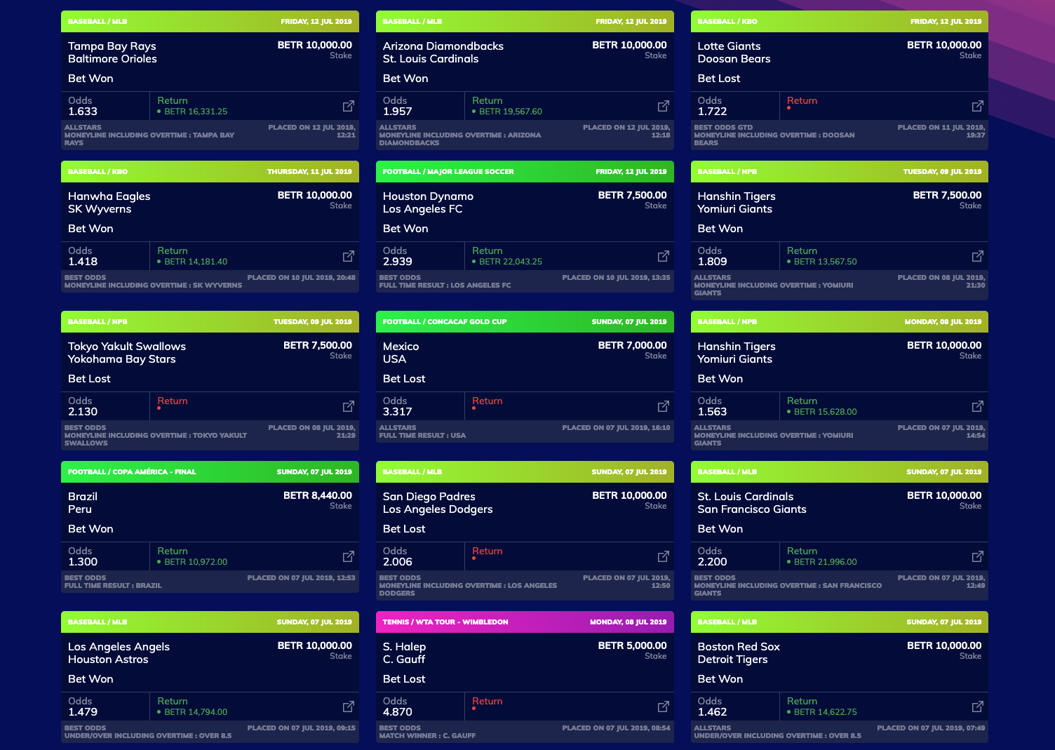Image resolution: width=1055 pixels, height=750 pixels.
Task: Select the "Los Angeles FC" team name
Action: [423, 209]
